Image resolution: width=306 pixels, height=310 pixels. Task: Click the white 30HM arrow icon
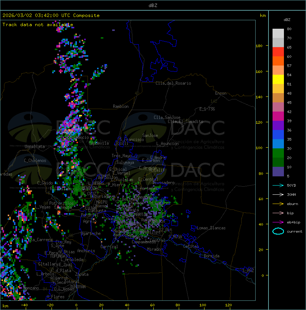click(x=278, y=194)
